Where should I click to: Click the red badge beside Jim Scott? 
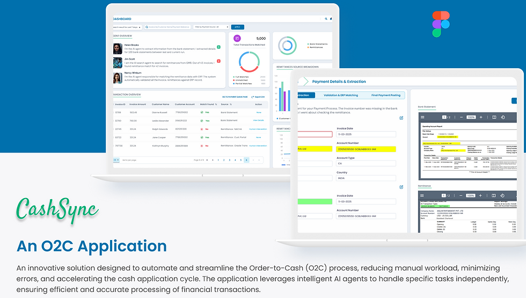tap(219, 61)
